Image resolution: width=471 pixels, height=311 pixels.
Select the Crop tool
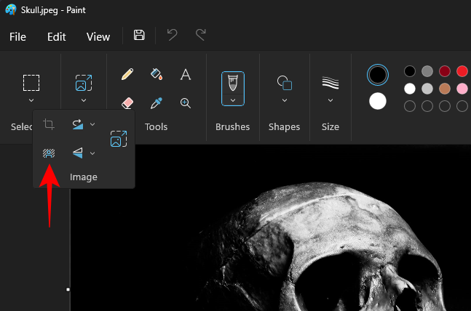49,124
